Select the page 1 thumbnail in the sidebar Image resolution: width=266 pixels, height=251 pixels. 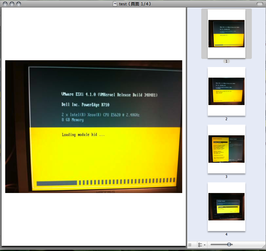coord(226,34)
